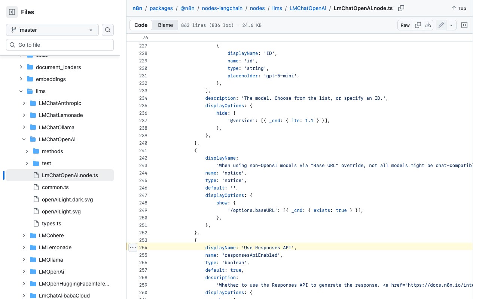Copy the file path icon
This screenshot has height=299, width=479.
(401, 8)
